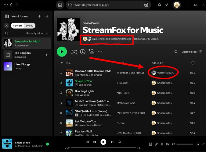Open the three-dots app menu at top left
Viewport: 206px width, 152px height.
(x=6, y=5)
